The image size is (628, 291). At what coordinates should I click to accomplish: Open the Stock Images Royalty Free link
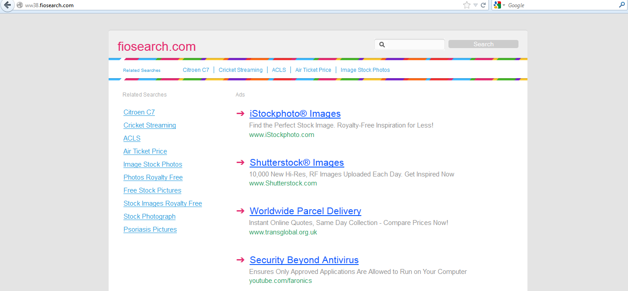coord(162,203)
